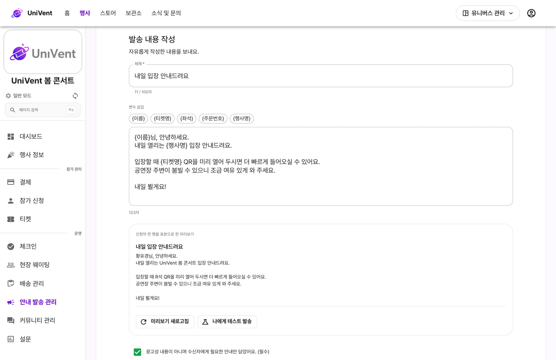Insert the {이름} variable chip
Screen dimensions: 556x360
tap(139, 119)
